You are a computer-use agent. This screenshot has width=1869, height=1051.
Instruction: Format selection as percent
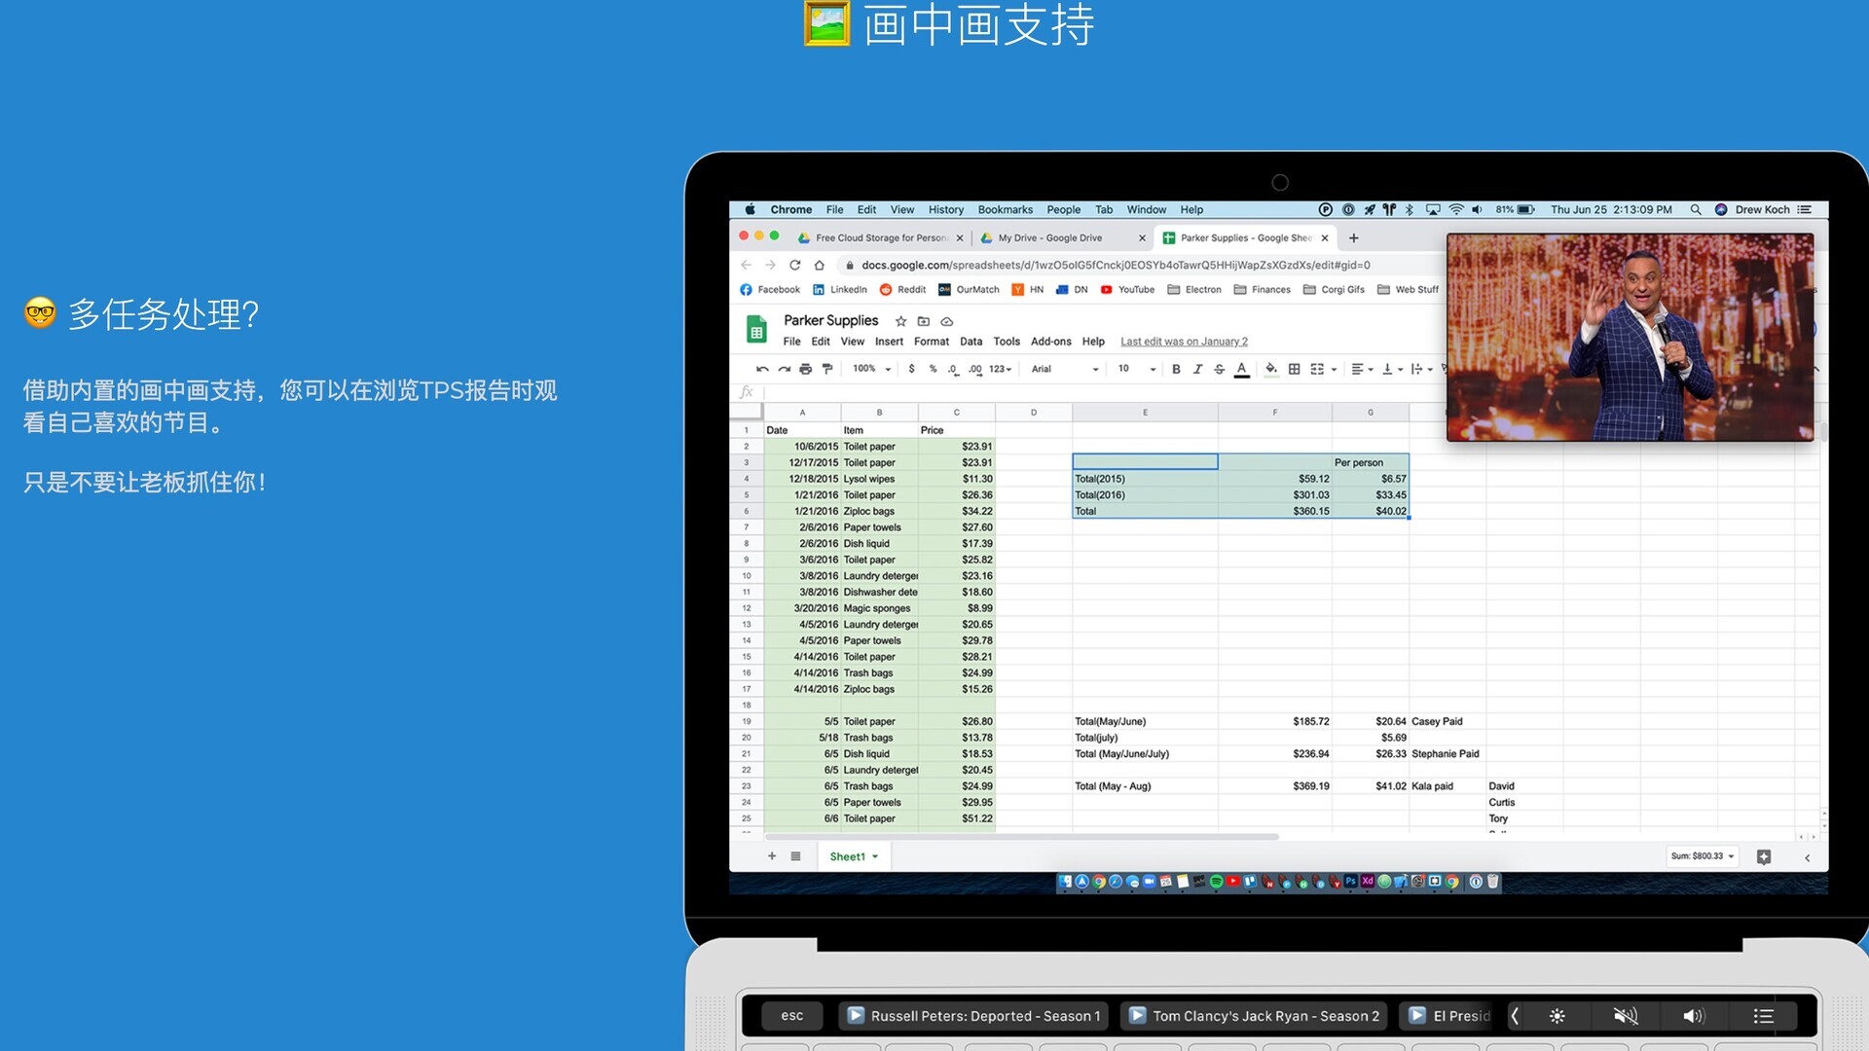pos(933,369)
